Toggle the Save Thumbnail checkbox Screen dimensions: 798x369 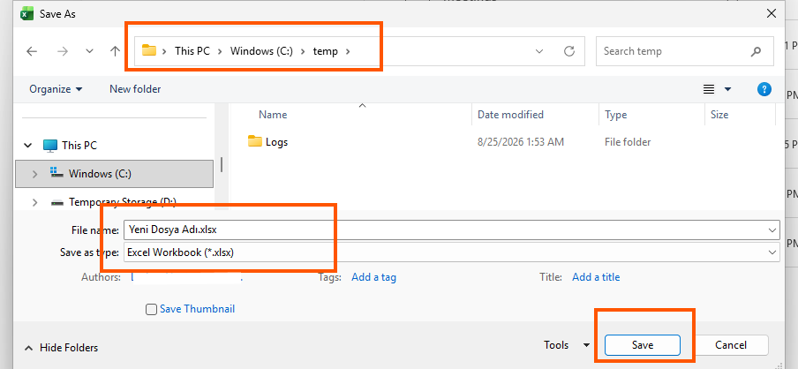(x=151, y=310)
